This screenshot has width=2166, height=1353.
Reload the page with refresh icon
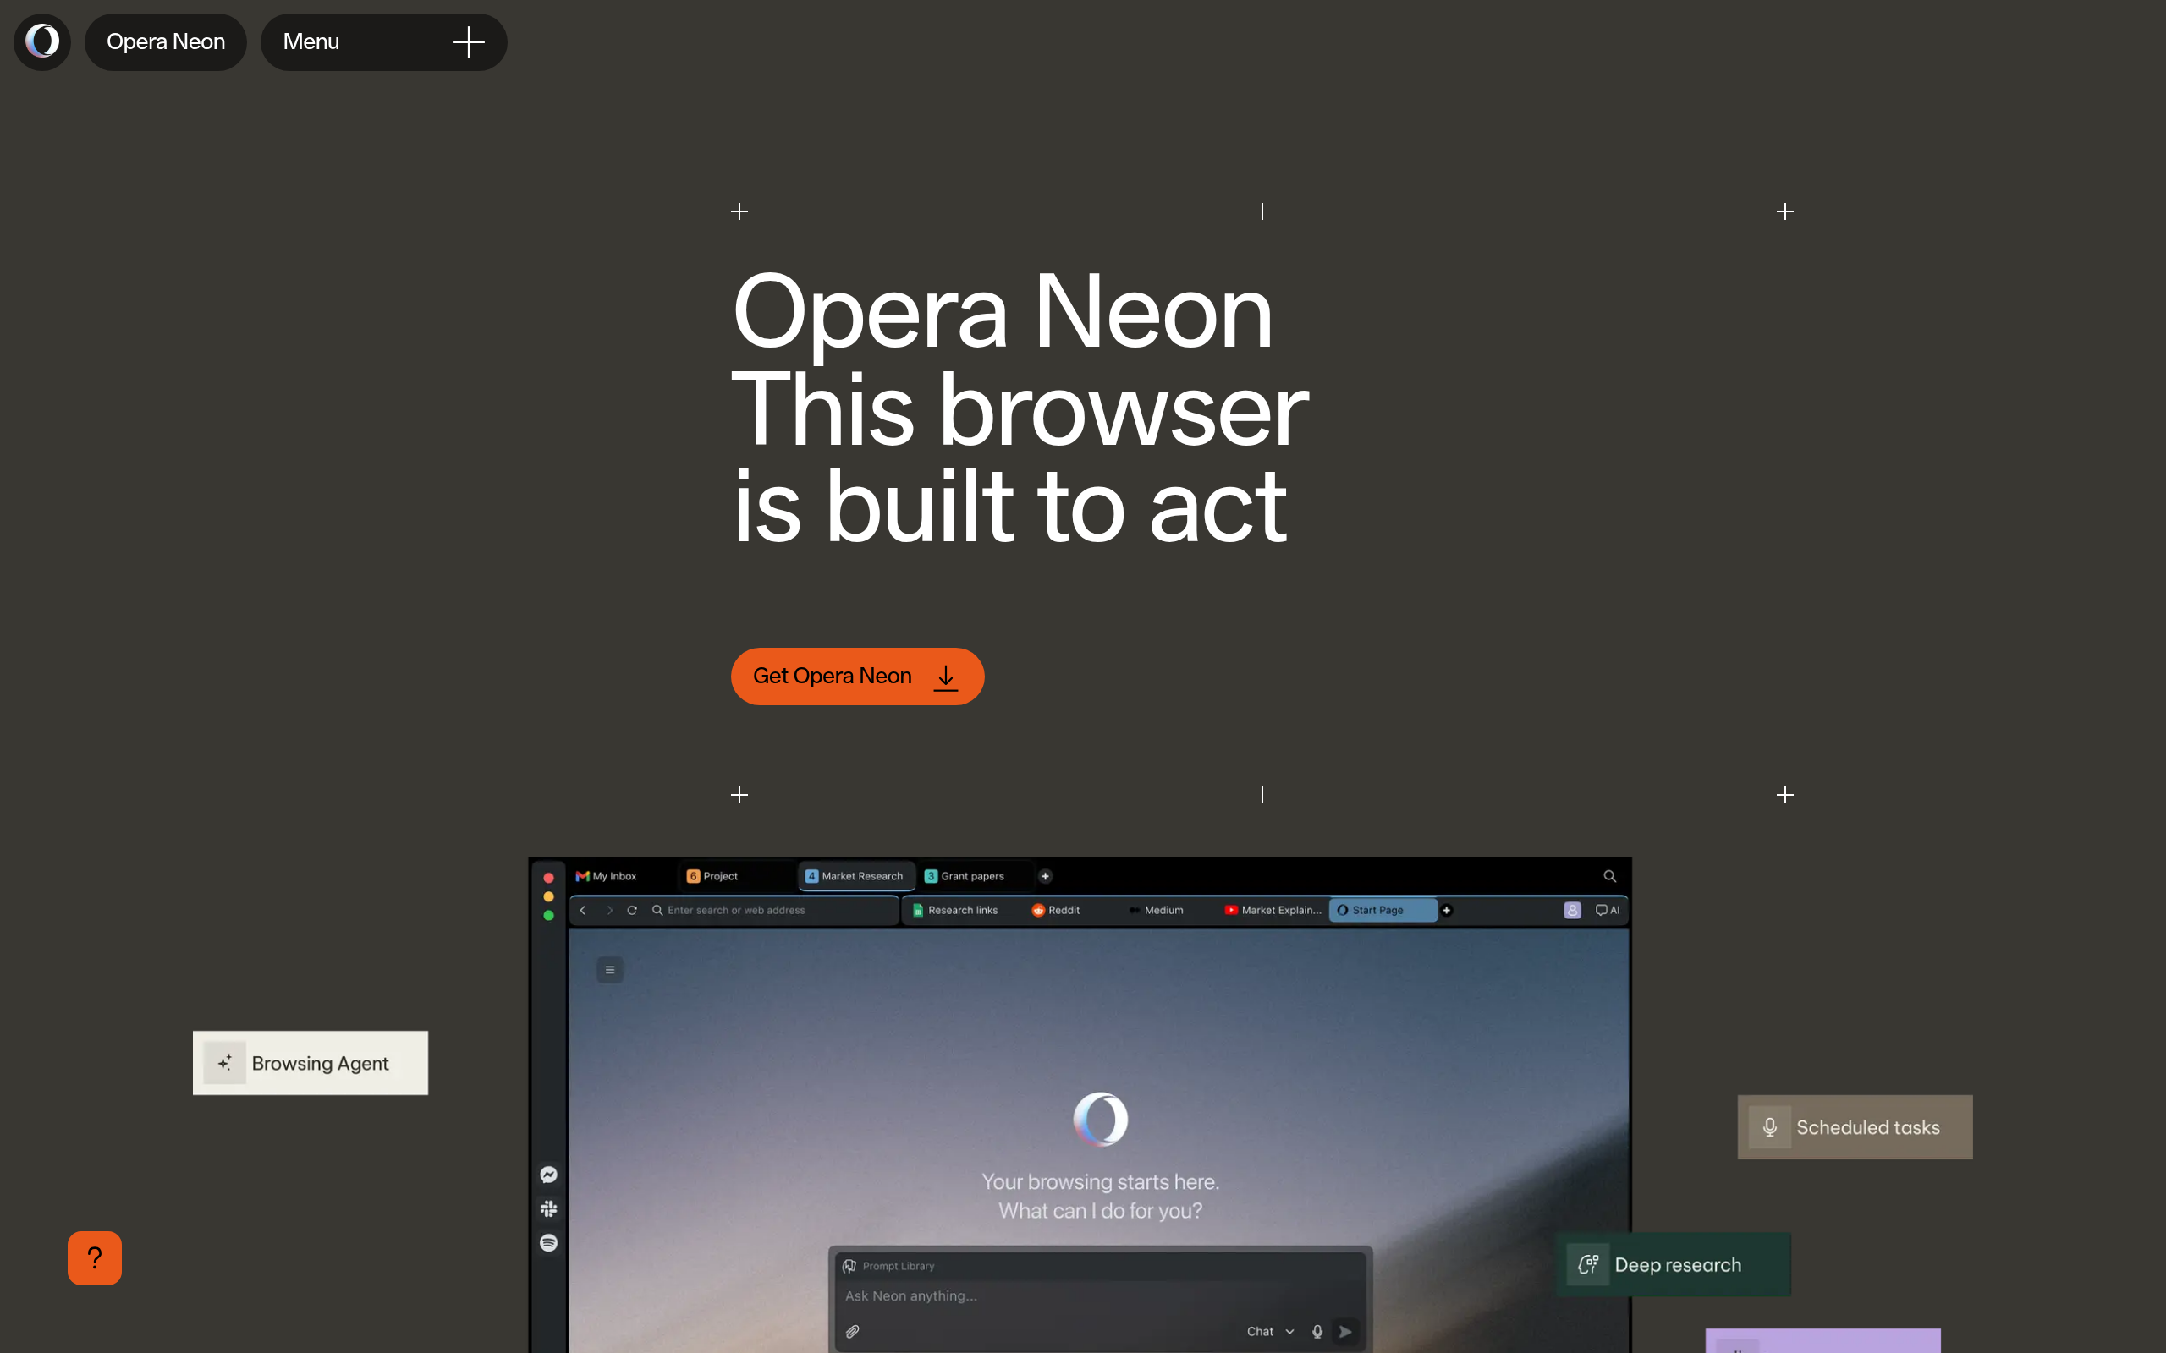tap(632, 910)
